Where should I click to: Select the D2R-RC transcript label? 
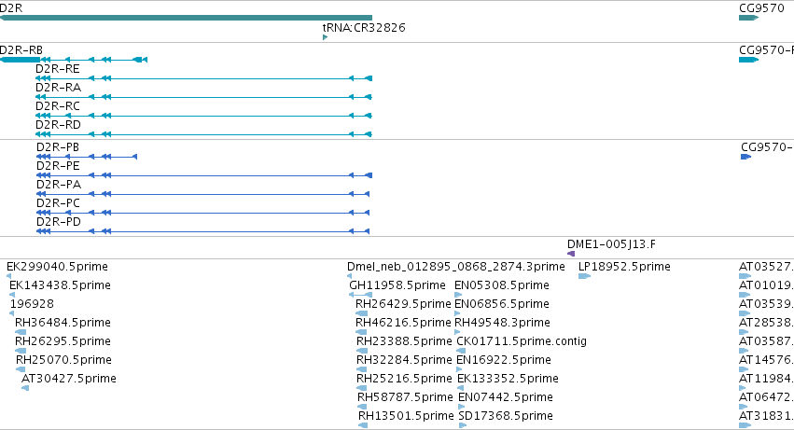click(58, 106)
